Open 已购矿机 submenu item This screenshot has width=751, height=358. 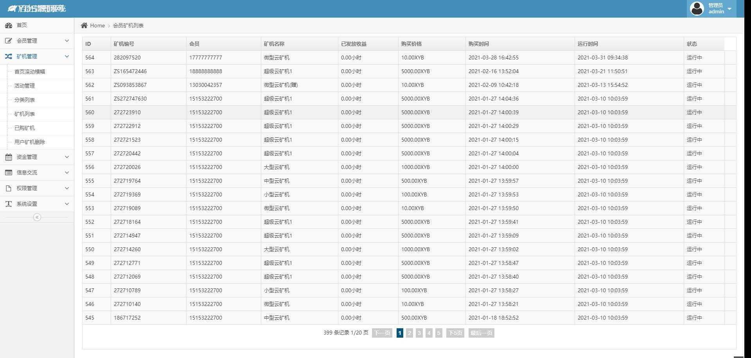click(x=25, y=128)
